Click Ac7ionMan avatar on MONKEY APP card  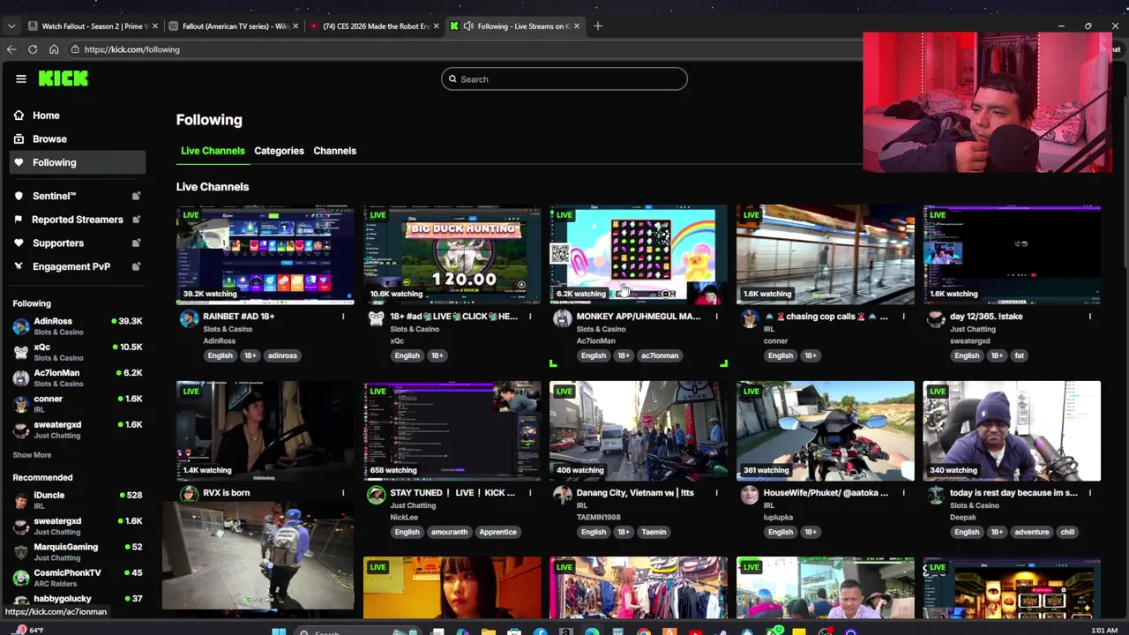(x=562, y=319)
